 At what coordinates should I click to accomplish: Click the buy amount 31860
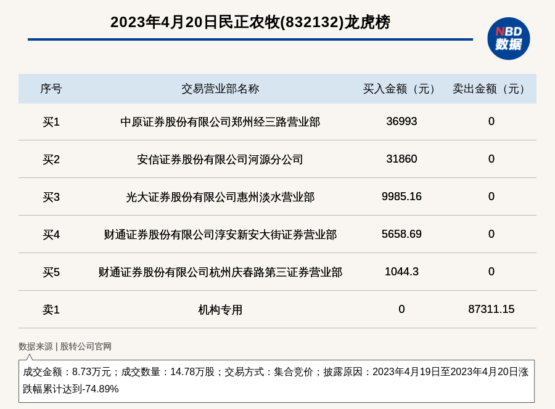pyautogui.click(x=401, y=159)
